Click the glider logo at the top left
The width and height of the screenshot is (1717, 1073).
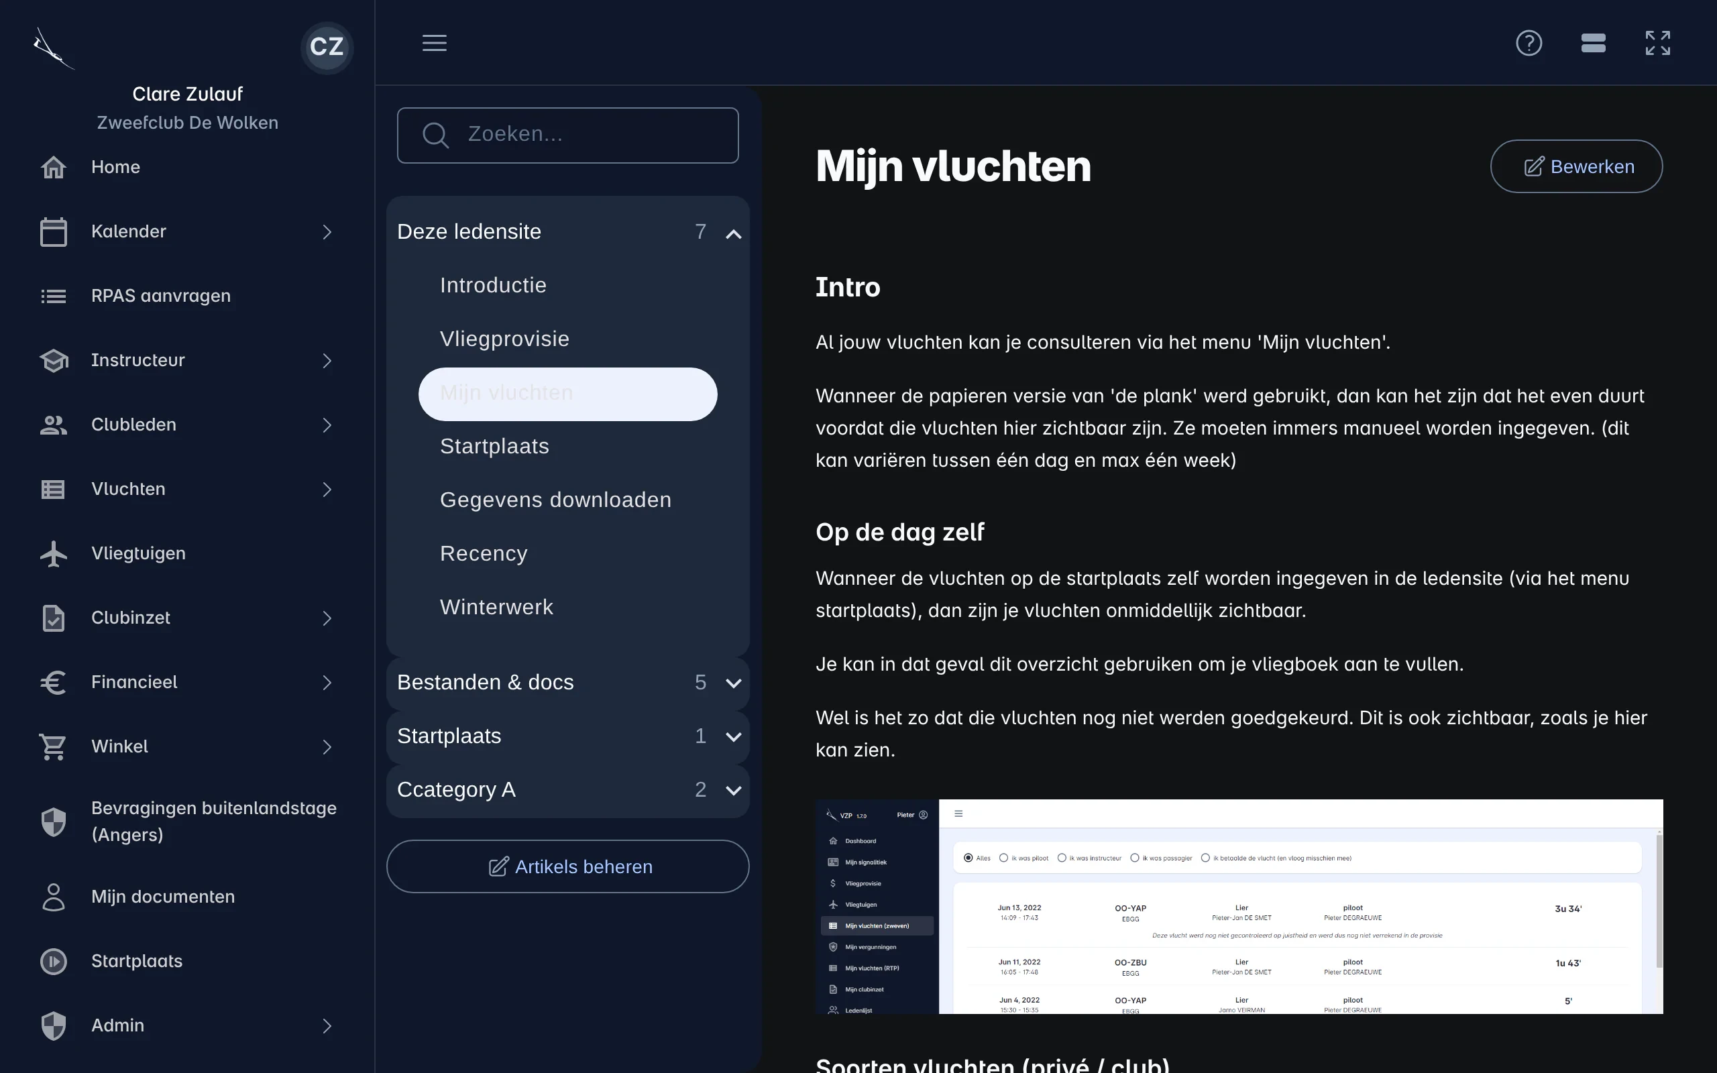[x=53, y=48]
